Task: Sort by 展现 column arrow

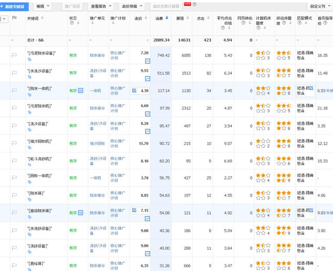Action: pos(188,18)
